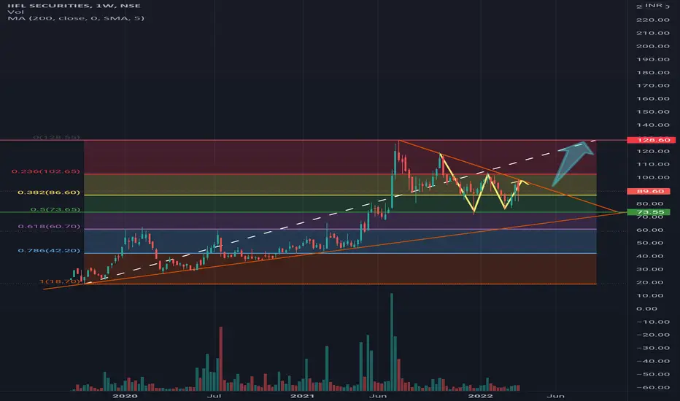
Task: Select the green 73.55 price tag
Action: click(x=649, y=212)
